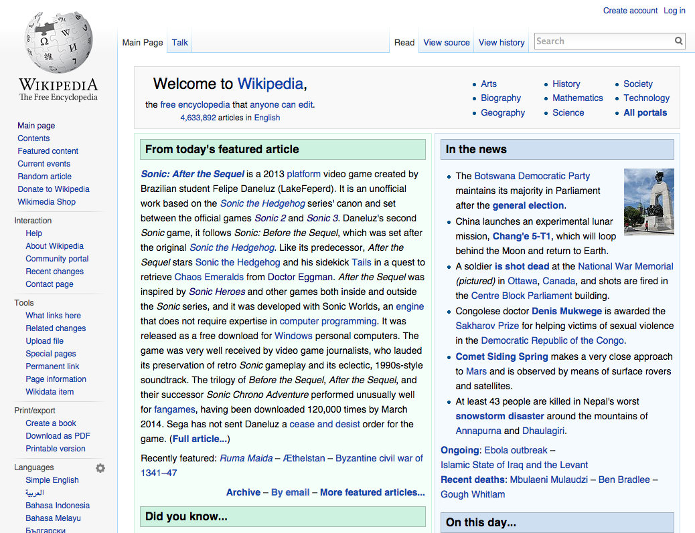Open More featured articles link
Image resolution: width=695 pixels, height=533 pixels.
coord(372,492)
